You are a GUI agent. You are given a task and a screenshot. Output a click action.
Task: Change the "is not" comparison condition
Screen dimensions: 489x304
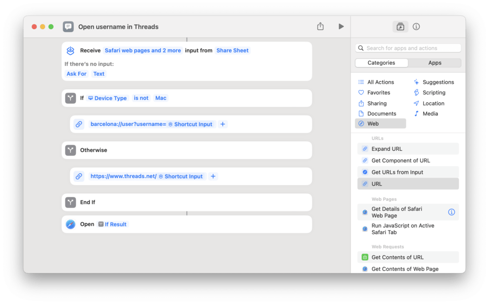[141, 98]
